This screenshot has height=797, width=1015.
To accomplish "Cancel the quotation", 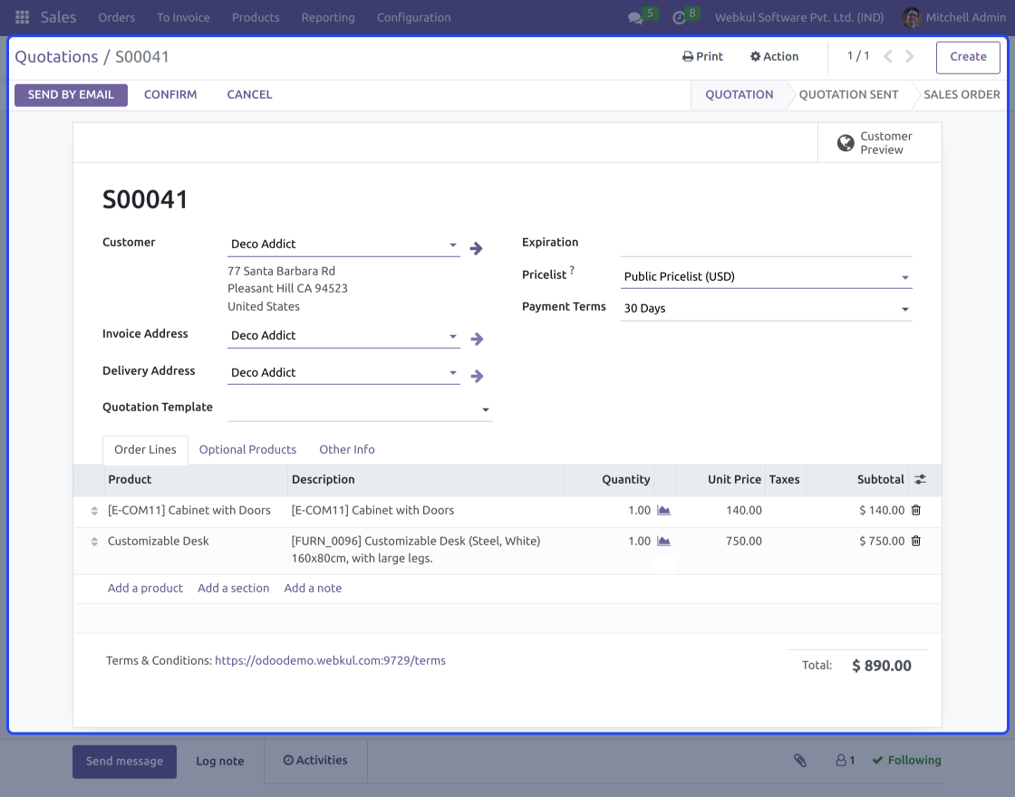I will pyautogui.click(x=249, y=95).
